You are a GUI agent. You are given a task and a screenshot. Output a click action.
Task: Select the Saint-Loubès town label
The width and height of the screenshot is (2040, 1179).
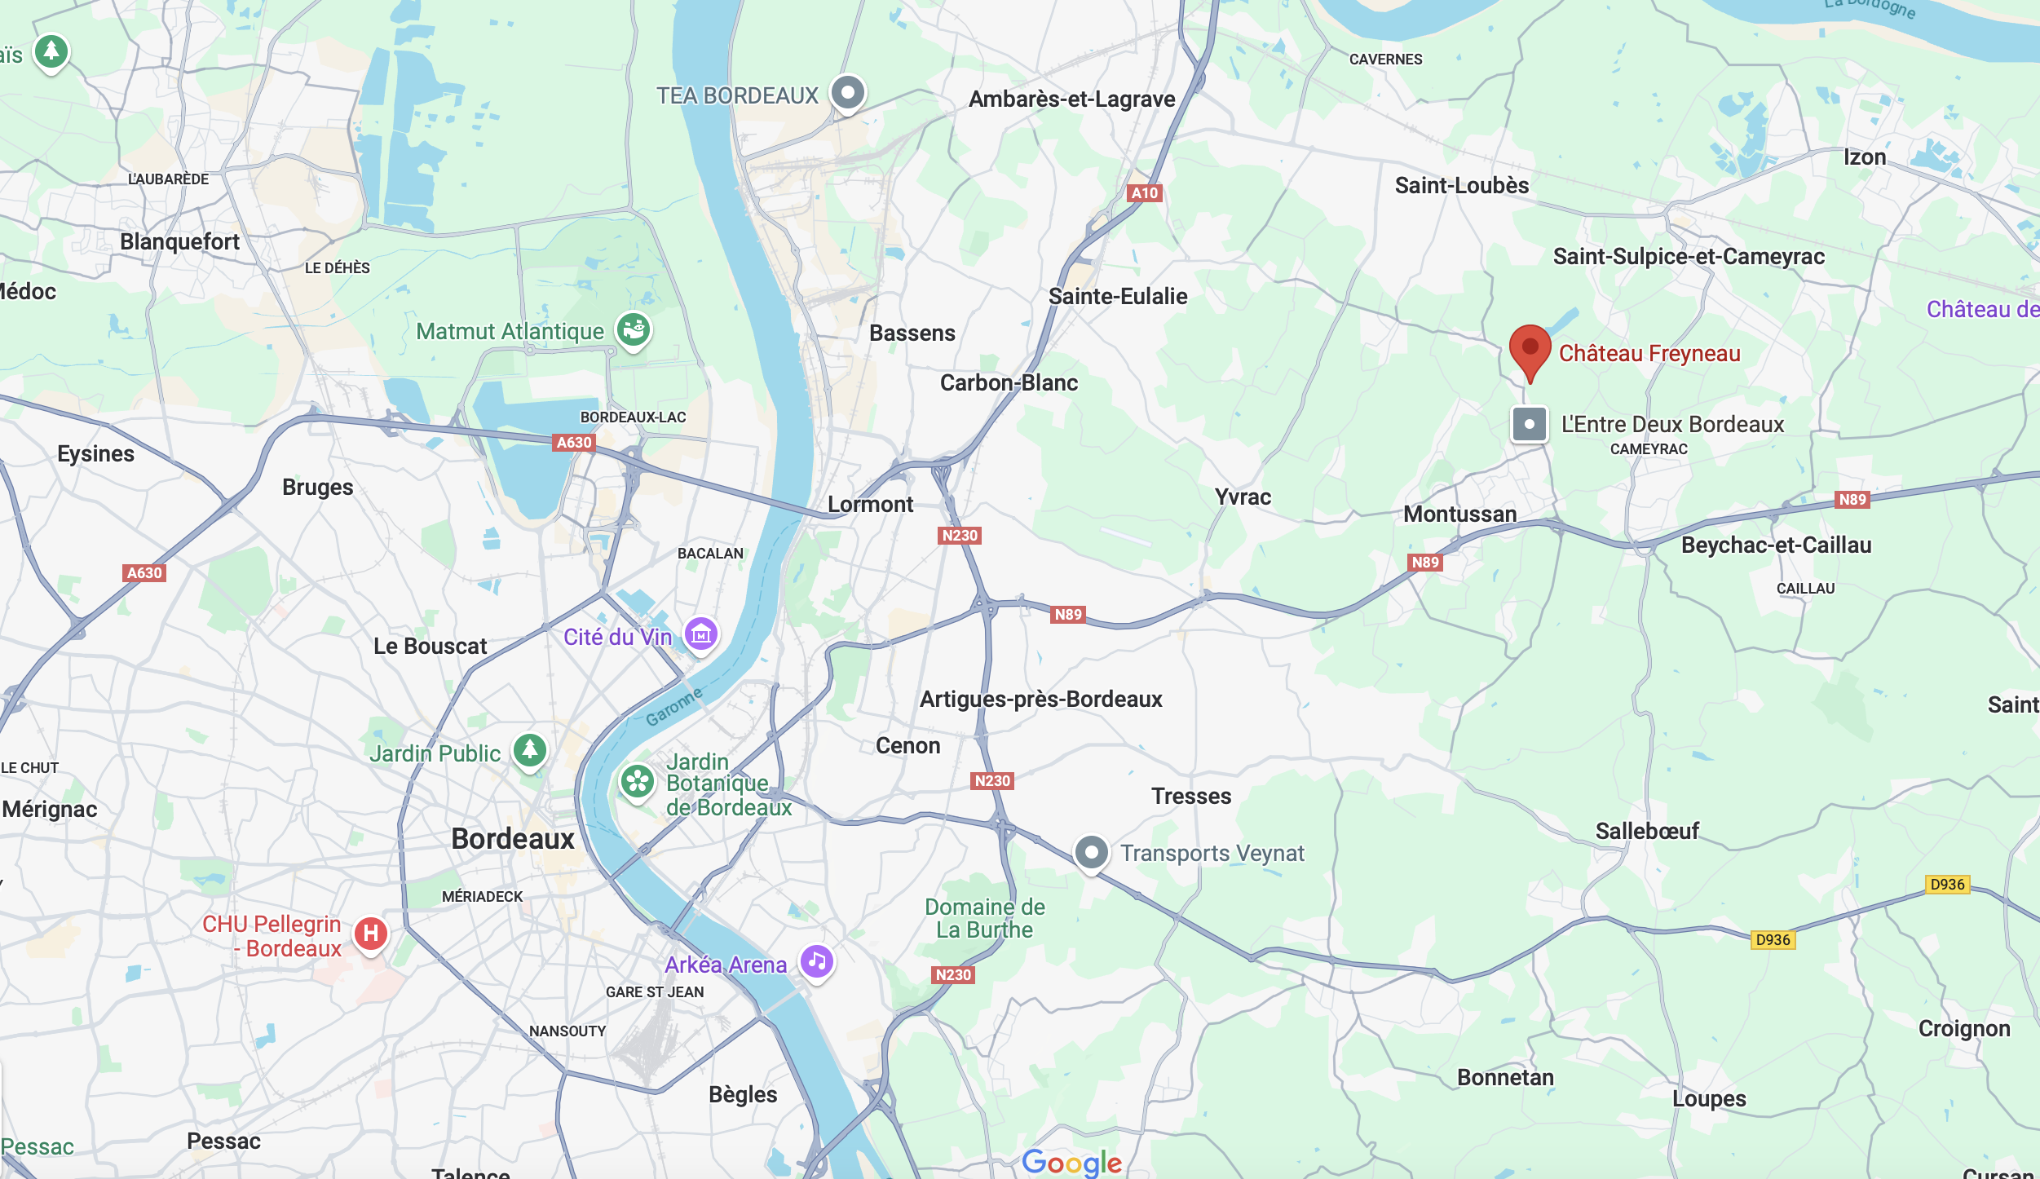pyautogui.click(x=1462, y=186)
